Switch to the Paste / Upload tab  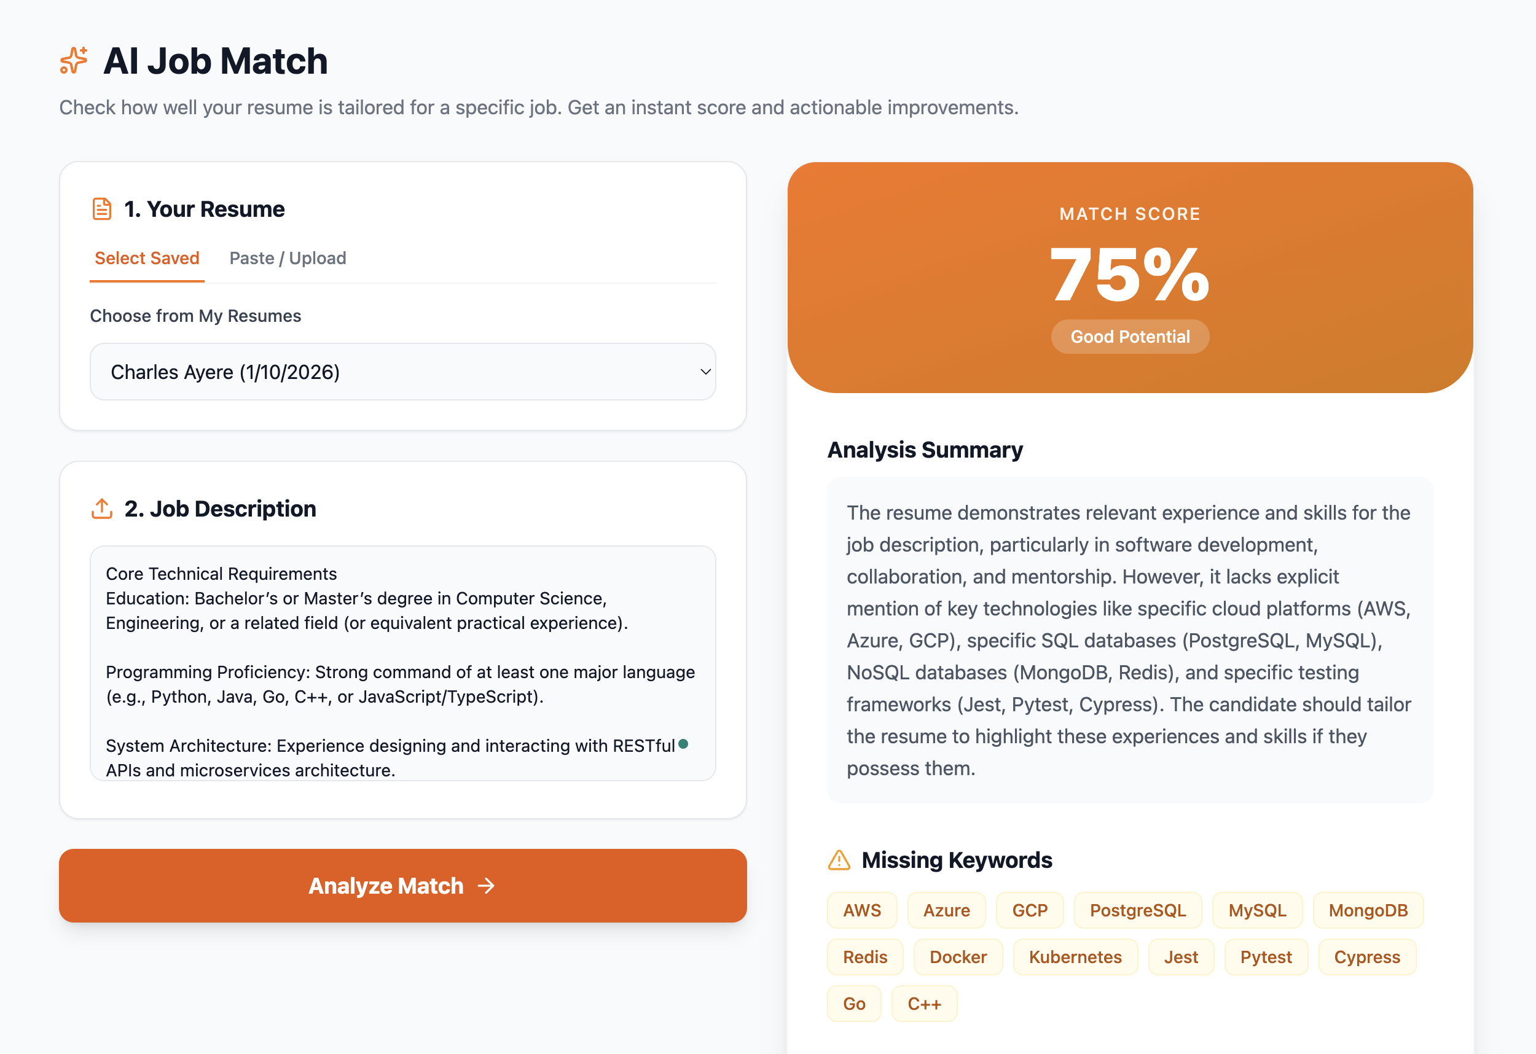[x=287, y=258]
